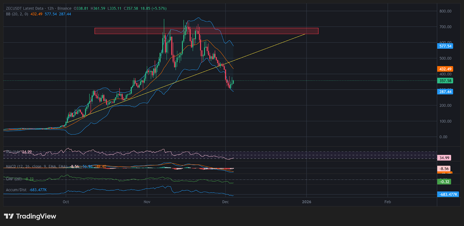Click the 800.00 label on price axis
Viewport: 464px width, 226px height.
coord(445,11)
